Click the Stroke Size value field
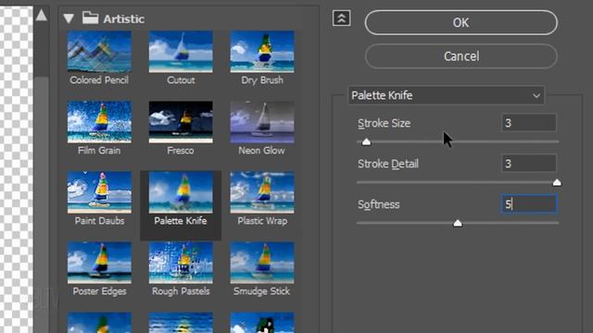This screenshot has width=593, height=333. (x=529, y=123)
